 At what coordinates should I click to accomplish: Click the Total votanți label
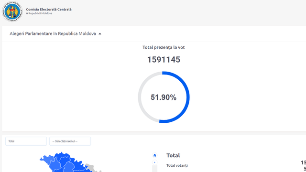177,165
